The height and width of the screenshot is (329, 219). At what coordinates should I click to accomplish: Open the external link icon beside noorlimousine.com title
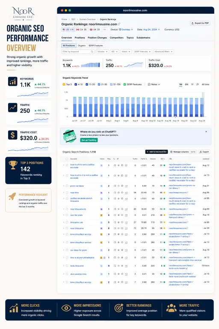tap(119, 24)
